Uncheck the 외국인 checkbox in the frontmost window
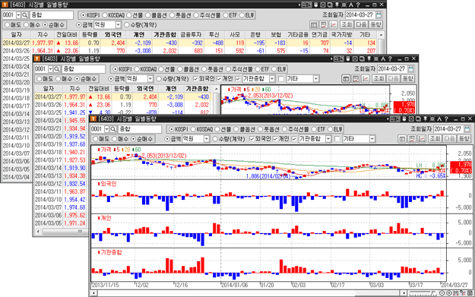 point(252,139)
